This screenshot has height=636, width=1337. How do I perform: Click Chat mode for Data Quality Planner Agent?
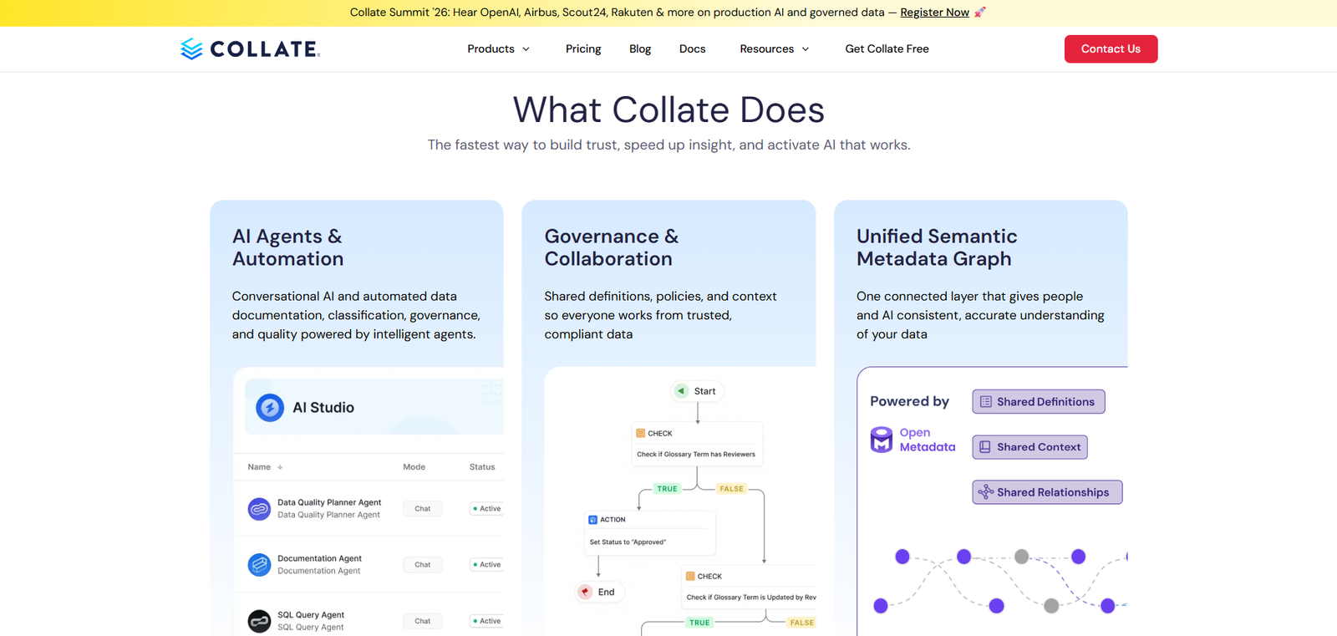[x=423, y=509]
